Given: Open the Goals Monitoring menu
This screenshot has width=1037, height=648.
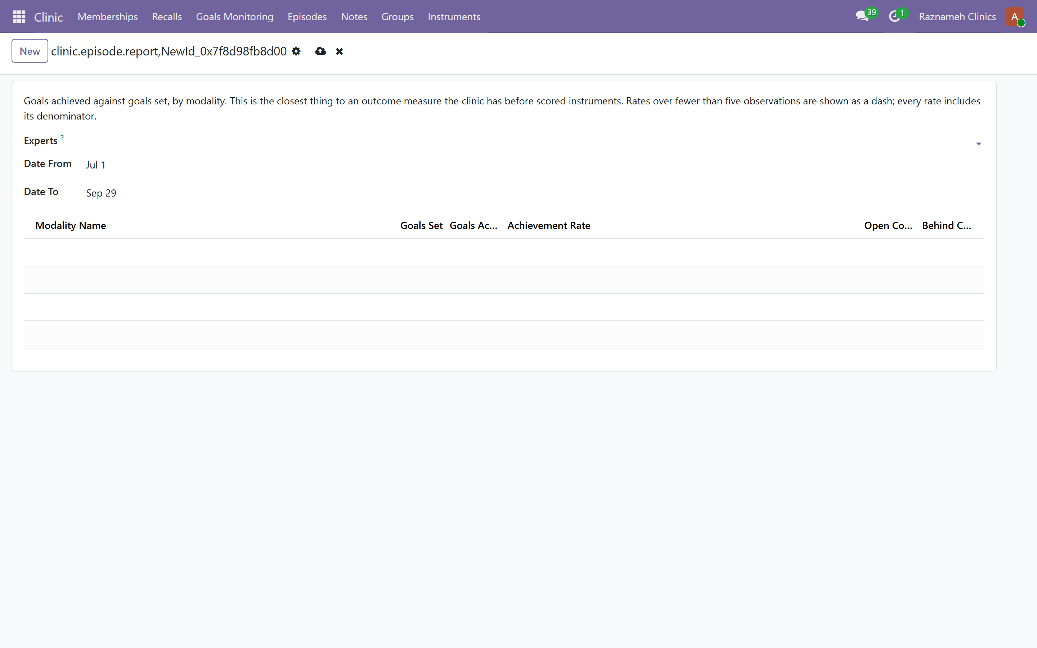Looking at the screenshot, I should point(234,17).
